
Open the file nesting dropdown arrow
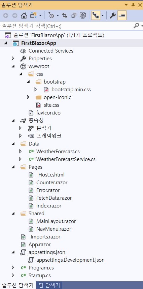[x=103, y=16]
